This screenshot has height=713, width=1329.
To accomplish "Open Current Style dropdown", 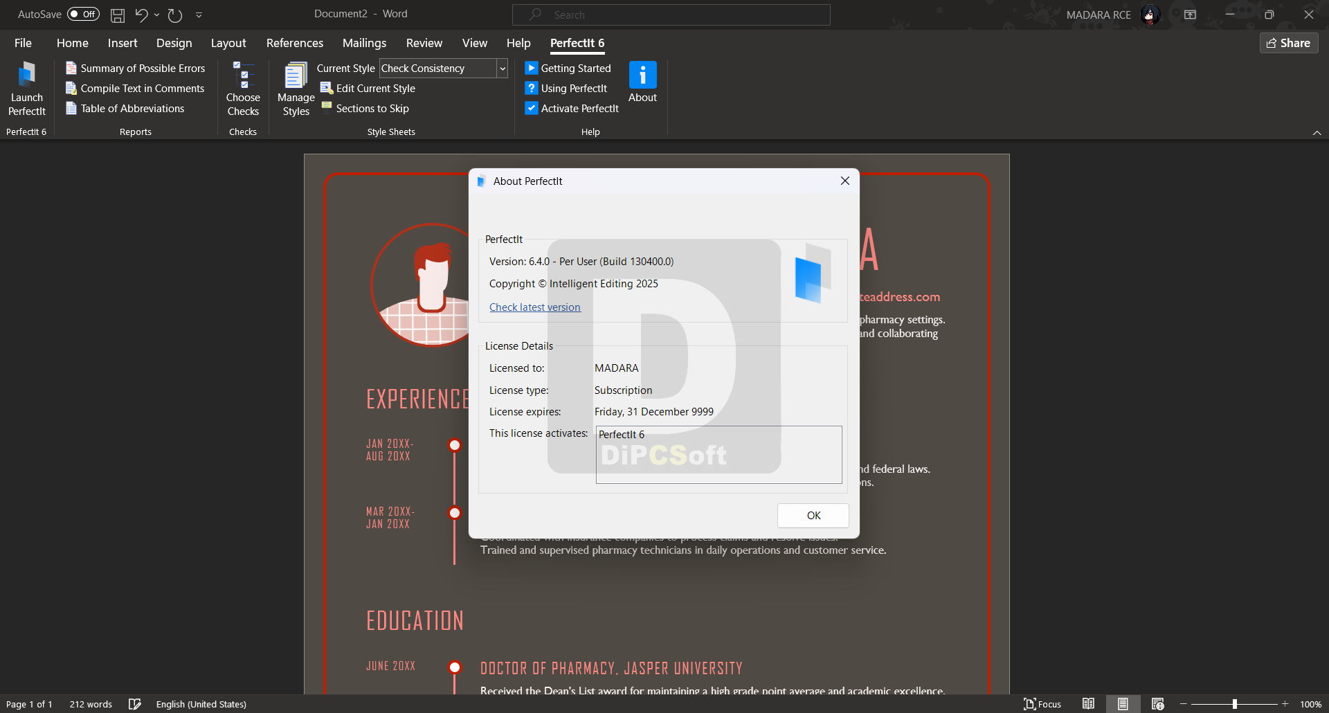I will click(x=502, y=68).
